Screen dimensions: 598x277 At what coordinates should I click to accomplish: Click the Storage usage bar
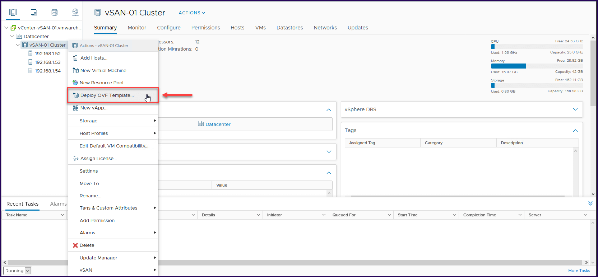pos(537,85)
